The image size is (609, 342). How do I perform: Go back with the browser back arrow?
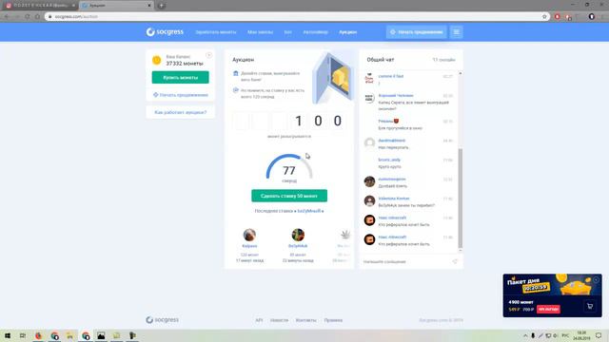tap(7, 17)
